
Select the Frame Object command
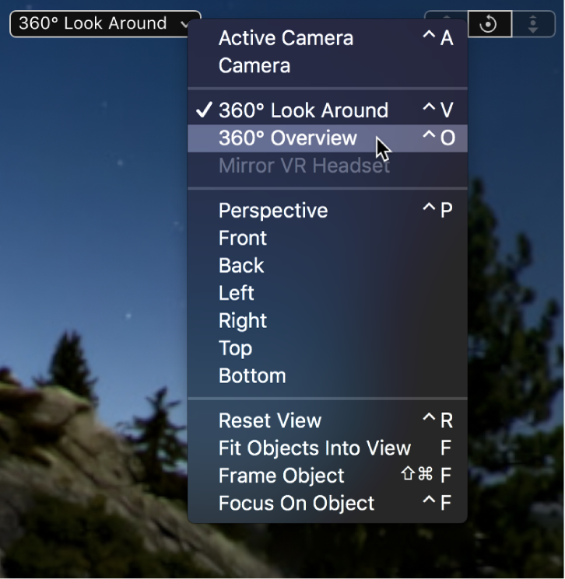[281, 476]
